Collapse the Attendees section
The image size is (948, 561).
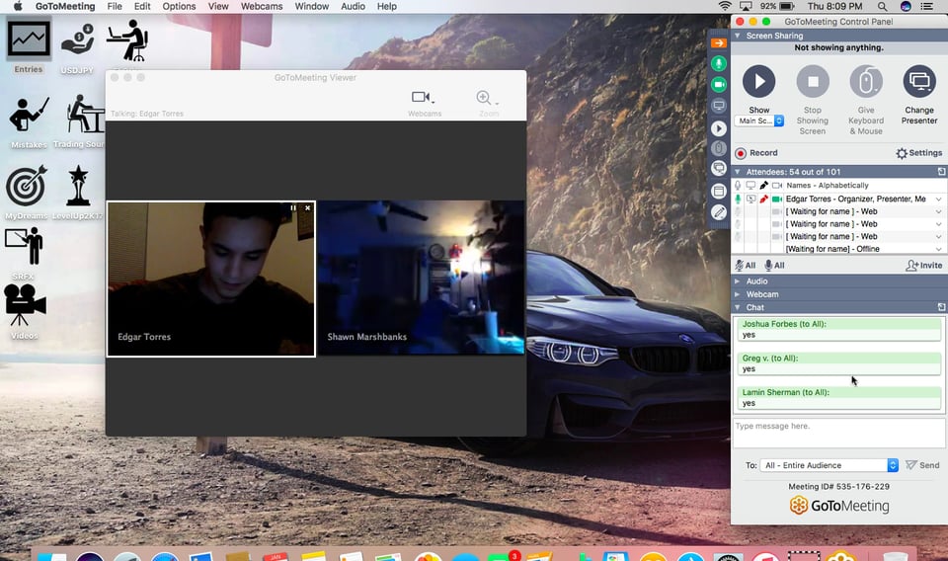(738, 172)
